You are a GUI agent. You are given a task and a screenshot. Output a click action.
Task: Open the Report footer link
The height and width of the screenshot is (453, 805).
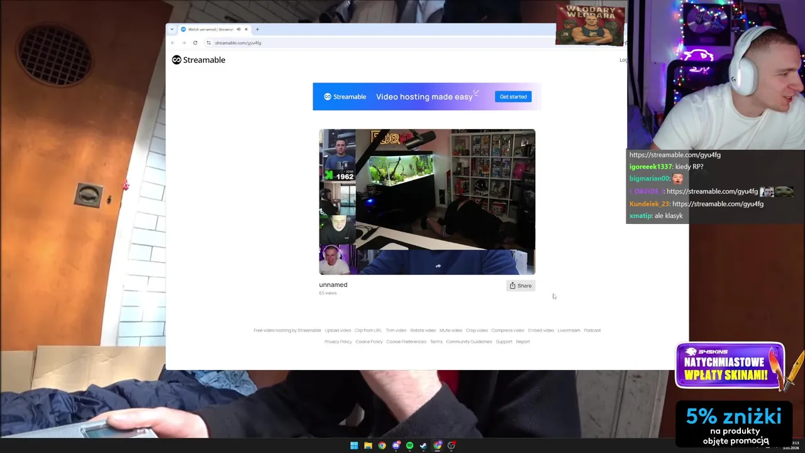523,342
